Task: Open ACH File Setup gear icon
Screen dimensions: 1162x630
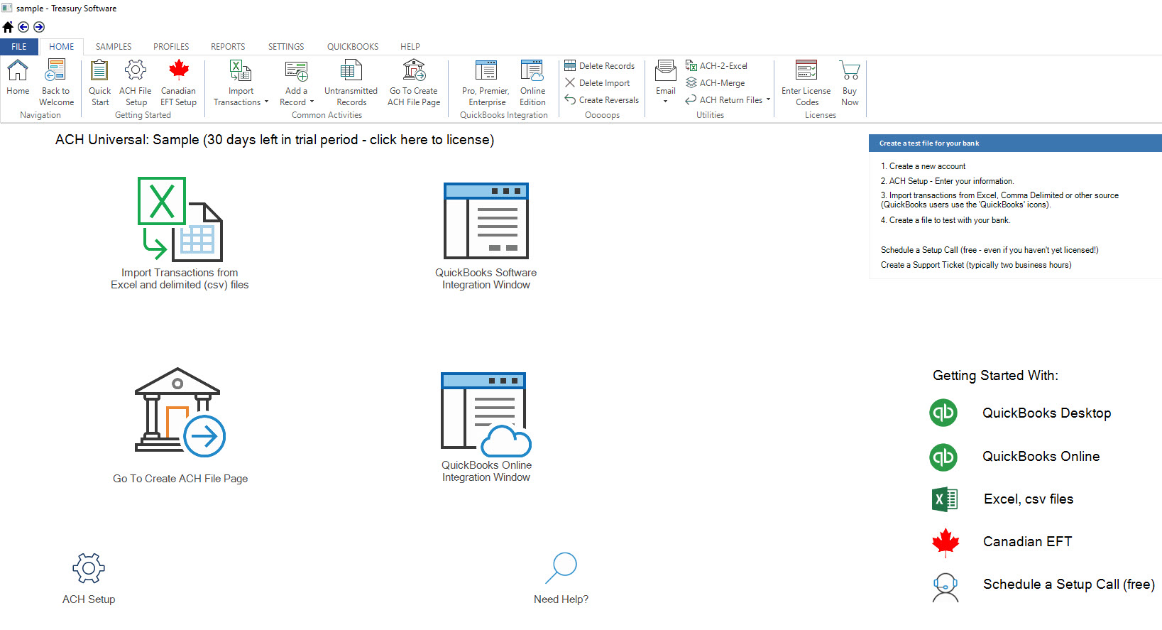Action: pyautogui.click(x=135, y=70)
